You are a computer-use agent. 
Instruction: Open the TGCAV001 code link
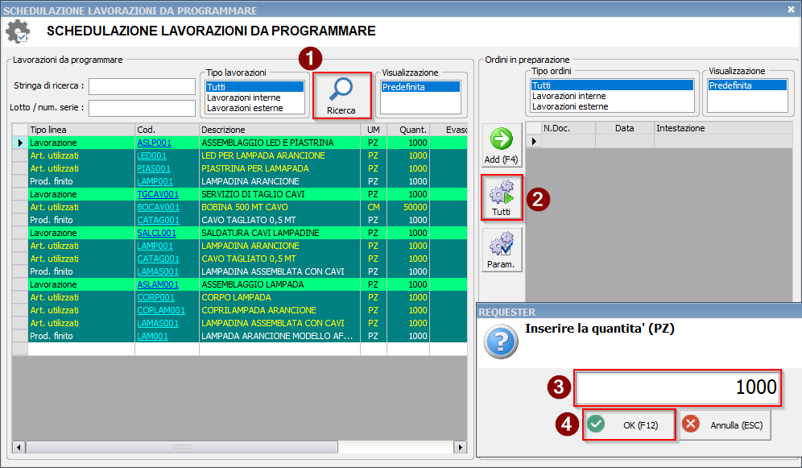tap(158, 194)
